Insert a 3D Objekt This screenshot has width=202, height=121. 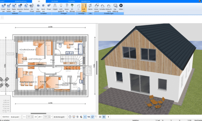pos(55,7)
